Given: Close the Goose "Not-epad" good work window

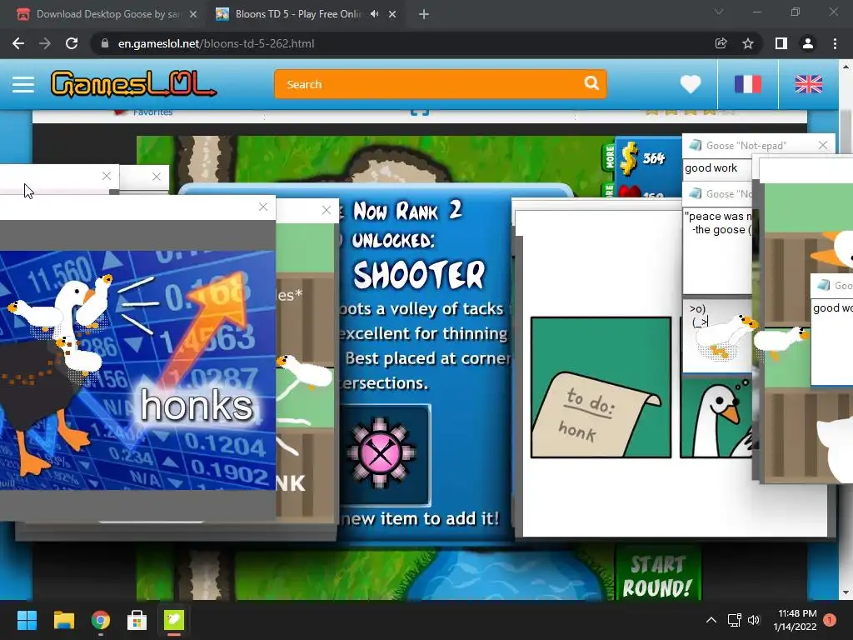Looking at the screenshot, I should point(822,145).
